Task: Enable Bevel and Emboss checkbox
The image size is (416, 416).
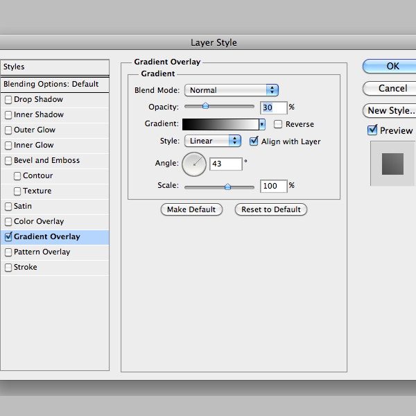Action: 8,161
